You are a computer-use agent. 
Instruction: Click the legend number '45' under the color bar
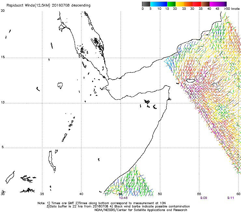217,9
